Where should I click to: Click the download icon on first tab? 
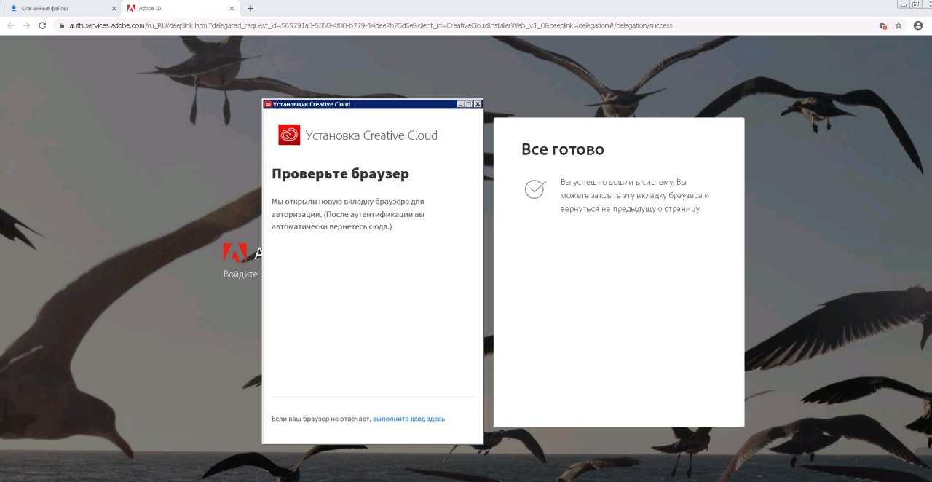[x=13, y=9]
